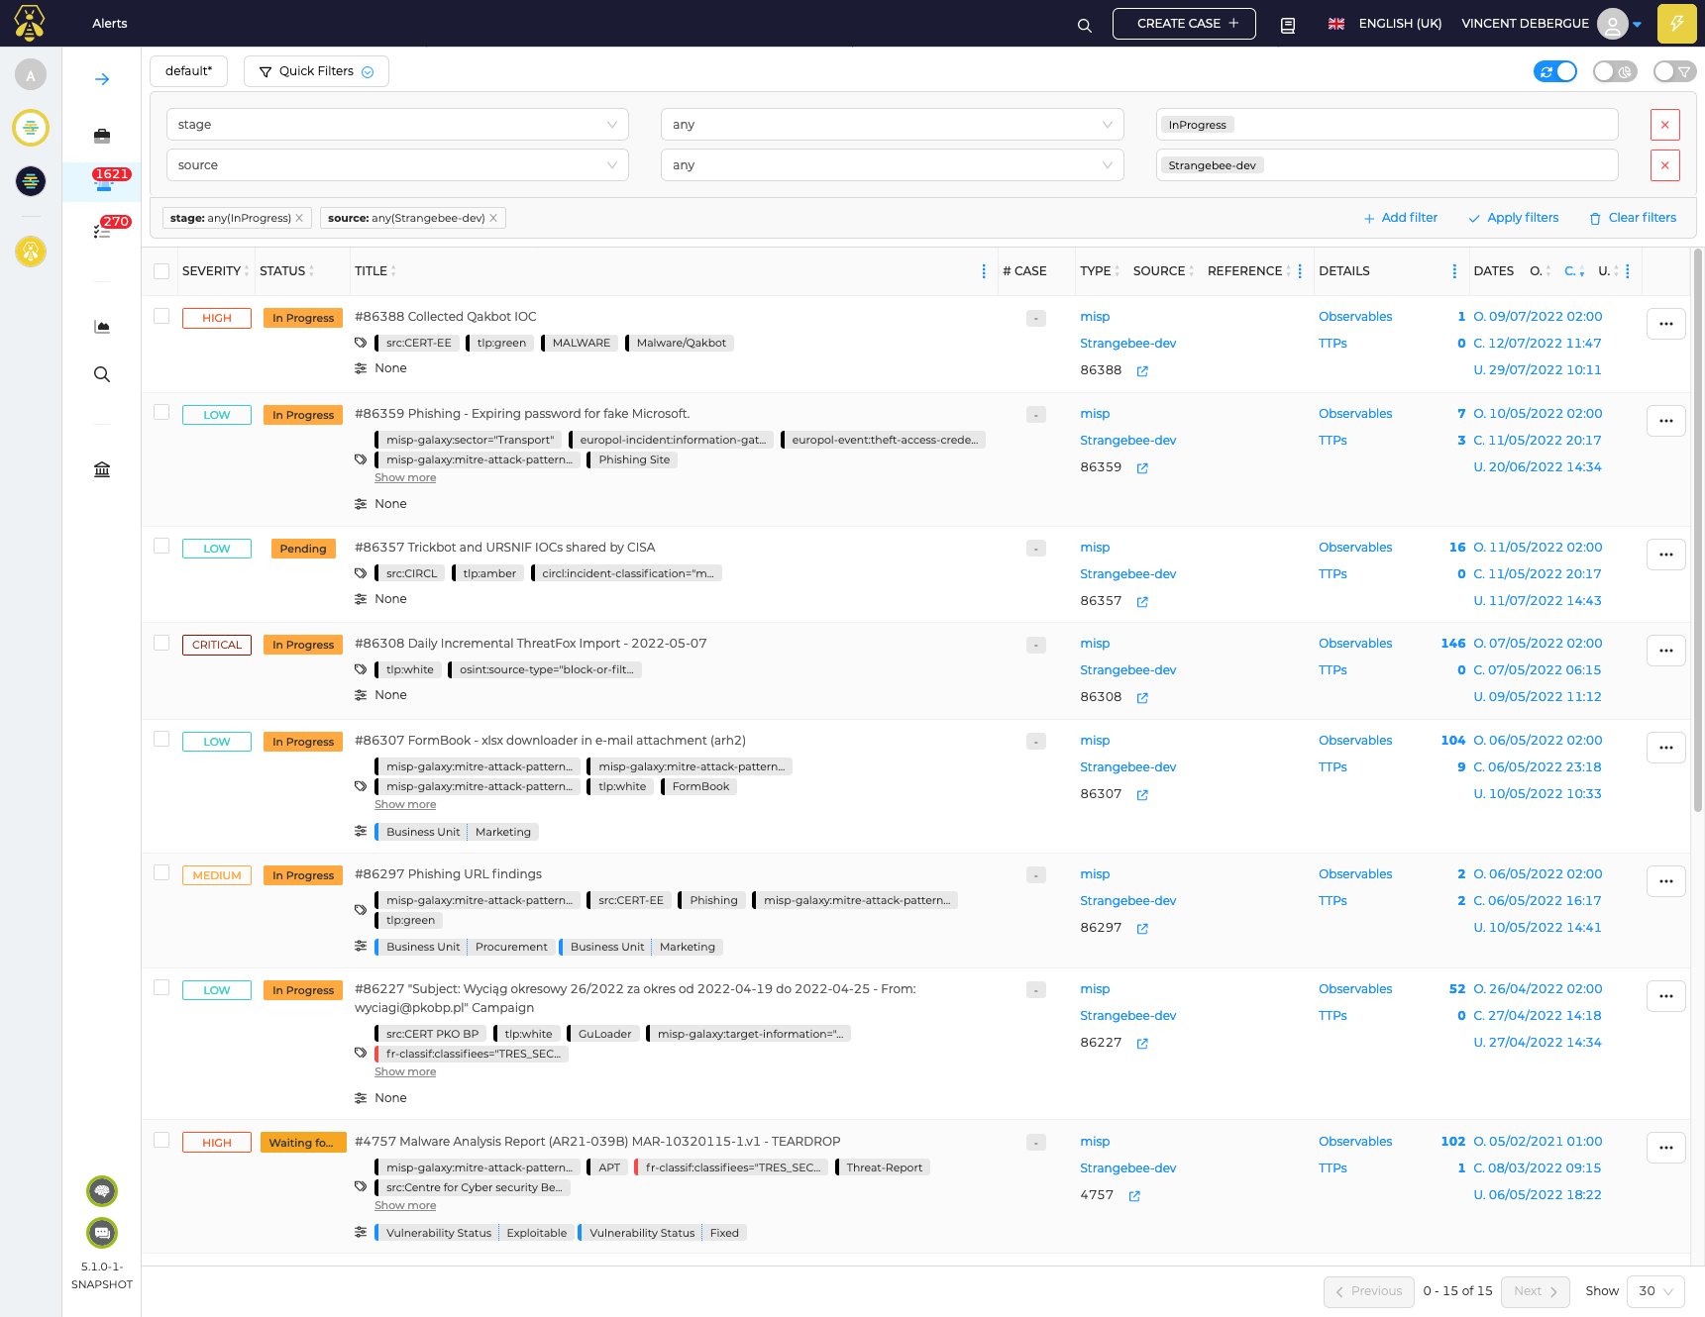Open the user menu arrow beside Vincent Debergue
1705x1317 pixels.
tap(1638, 25)
